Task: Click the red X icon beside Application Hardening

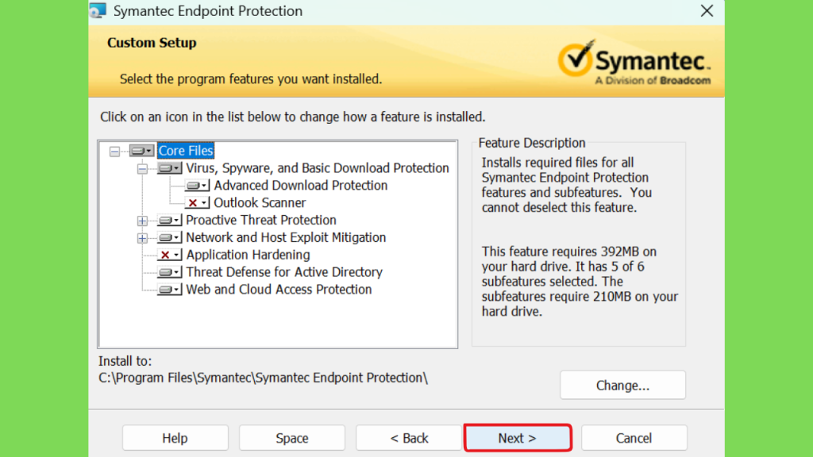Action: 170,255
